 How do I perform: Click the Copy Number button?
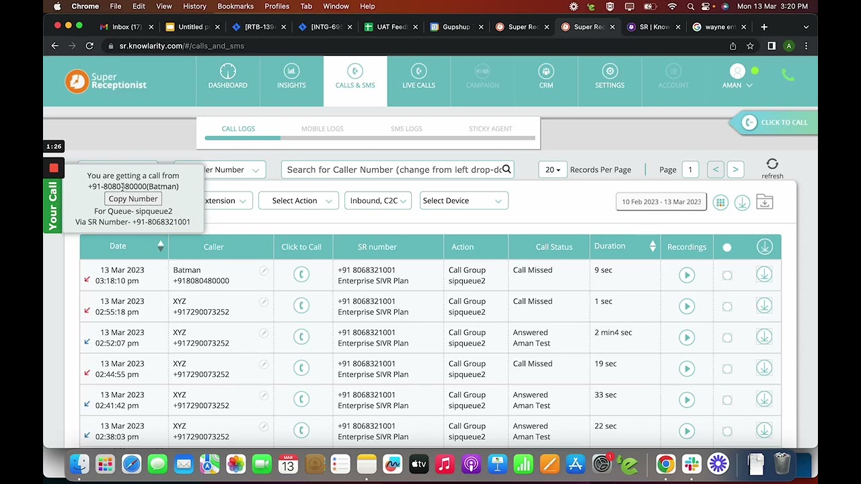pyautogui.click(x=133, y=199)
